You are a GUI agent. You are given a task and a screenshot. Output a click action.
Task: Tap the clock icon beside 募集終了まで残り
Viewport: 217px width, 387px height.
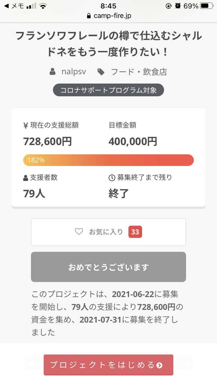(112, 178)
